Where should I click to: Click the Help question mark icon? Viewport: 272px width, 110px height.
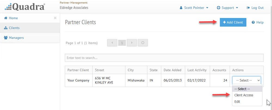[253, 22]
